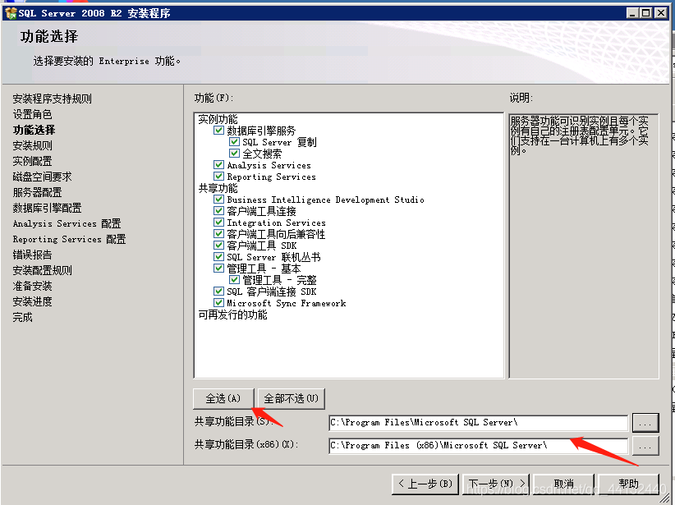Viewport: 675px width, 505px height.
Task: Select 服务器配置 step in sidebar
Action: click(38, 192)
